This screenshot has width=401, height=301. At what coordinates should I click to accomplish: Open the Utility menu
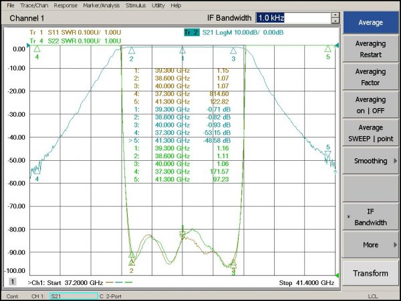[x=158, y=5]
